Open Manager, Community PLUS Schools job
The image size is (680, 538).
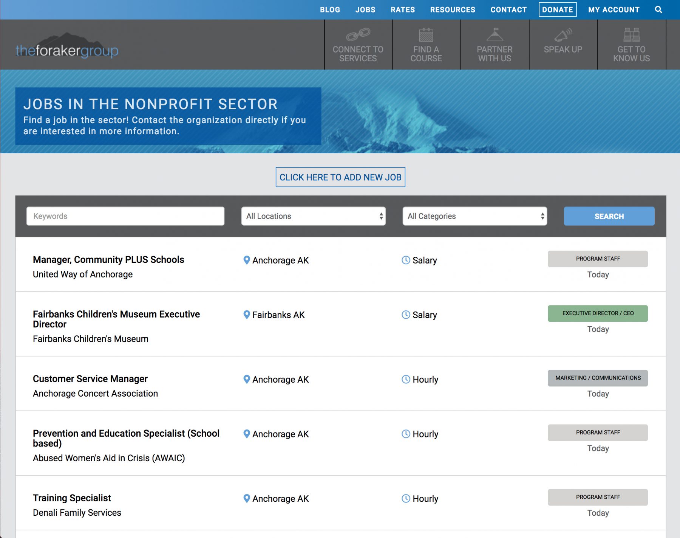(108, 260)
